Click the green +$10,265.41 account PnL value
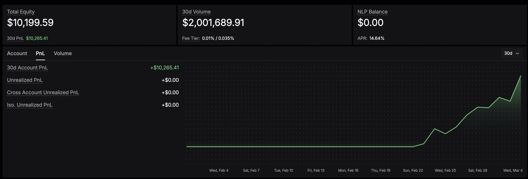Image resolution: width=528 pixels, height=179 pixels. pyautogui.click(x=164, y=68)
